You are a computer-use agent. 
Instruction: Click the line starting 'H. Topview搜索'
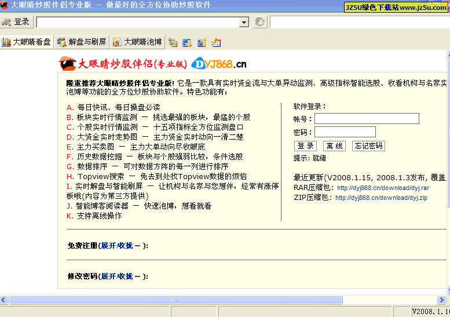[156, 176]
